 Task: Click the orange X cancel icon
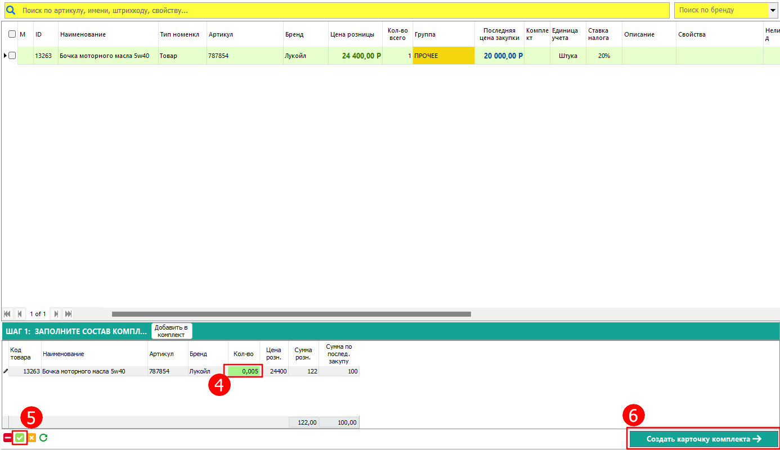(32, 438)
